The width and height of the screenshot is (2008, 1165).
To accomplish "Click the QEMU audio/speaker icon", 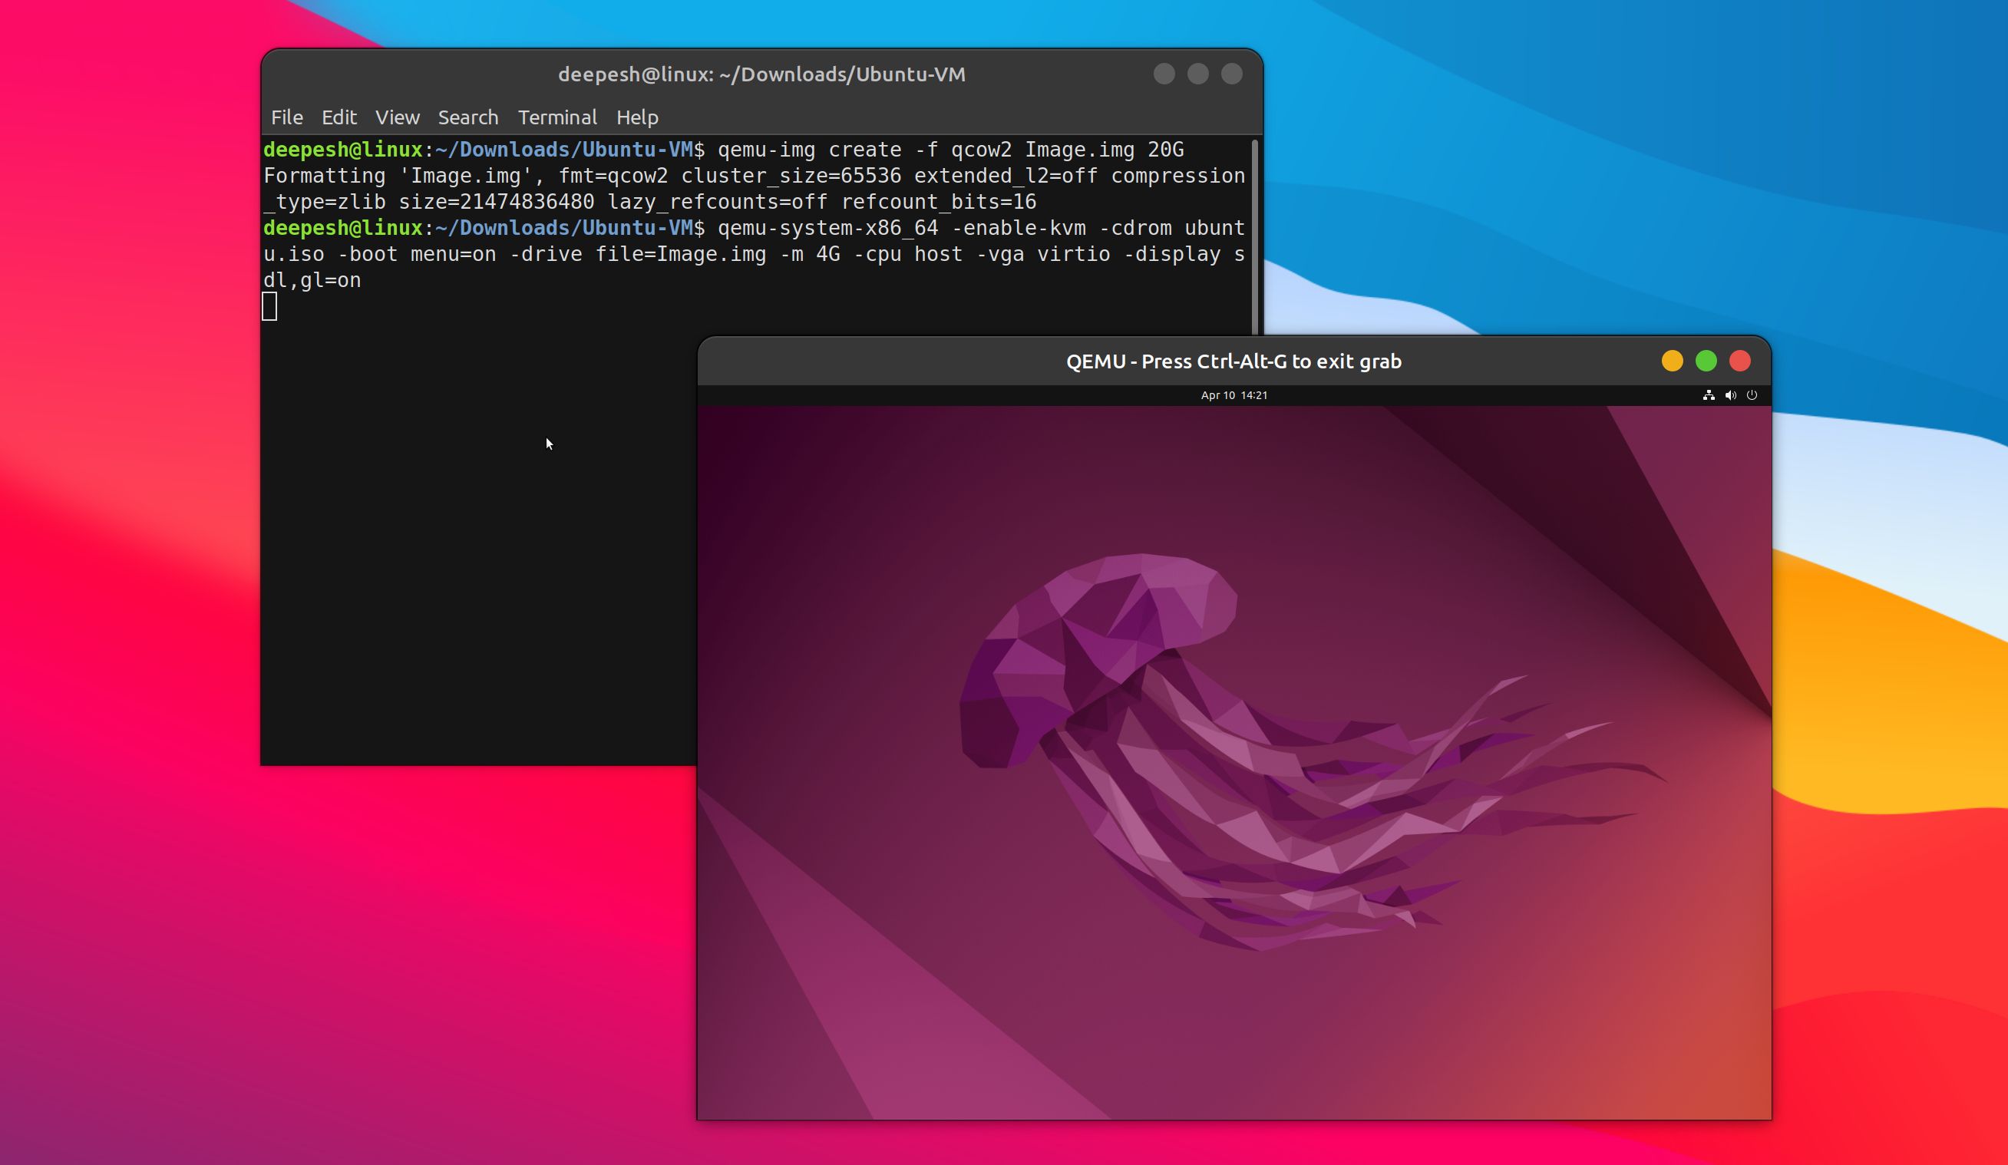I will point(1731,395).
